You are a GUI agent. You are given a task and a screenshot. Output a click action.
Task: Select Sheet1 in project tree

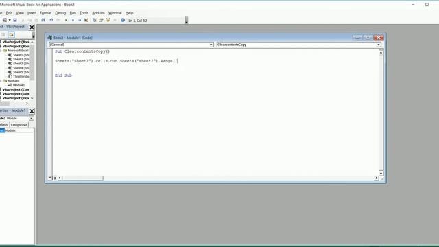[19, 55]
